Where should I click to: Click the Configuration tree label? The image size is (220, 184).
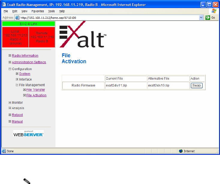[22, 69]
